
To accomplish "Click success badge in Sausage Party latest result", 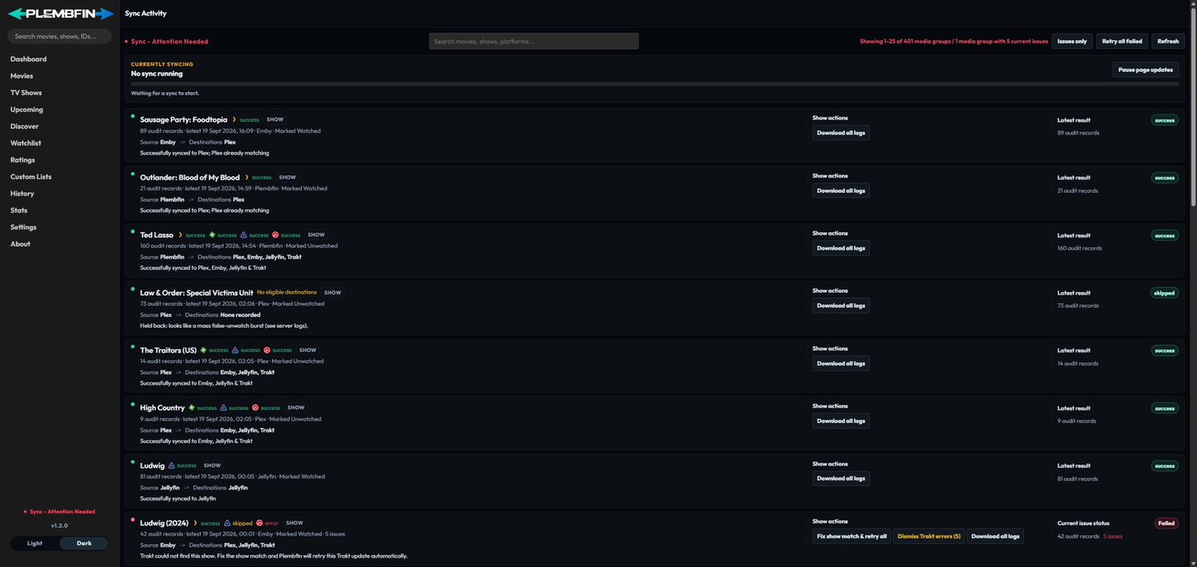I will coord(1165,120).
